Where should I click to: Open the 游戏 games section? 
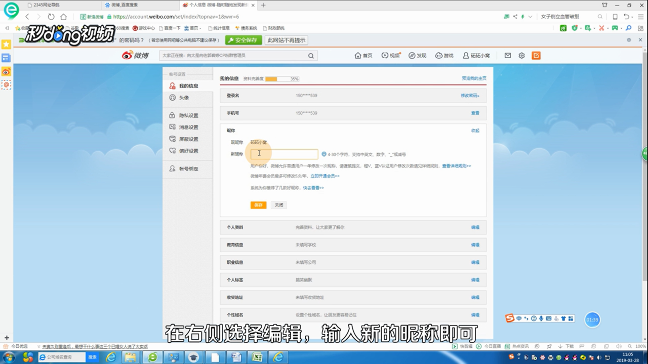tap(444, 56)
